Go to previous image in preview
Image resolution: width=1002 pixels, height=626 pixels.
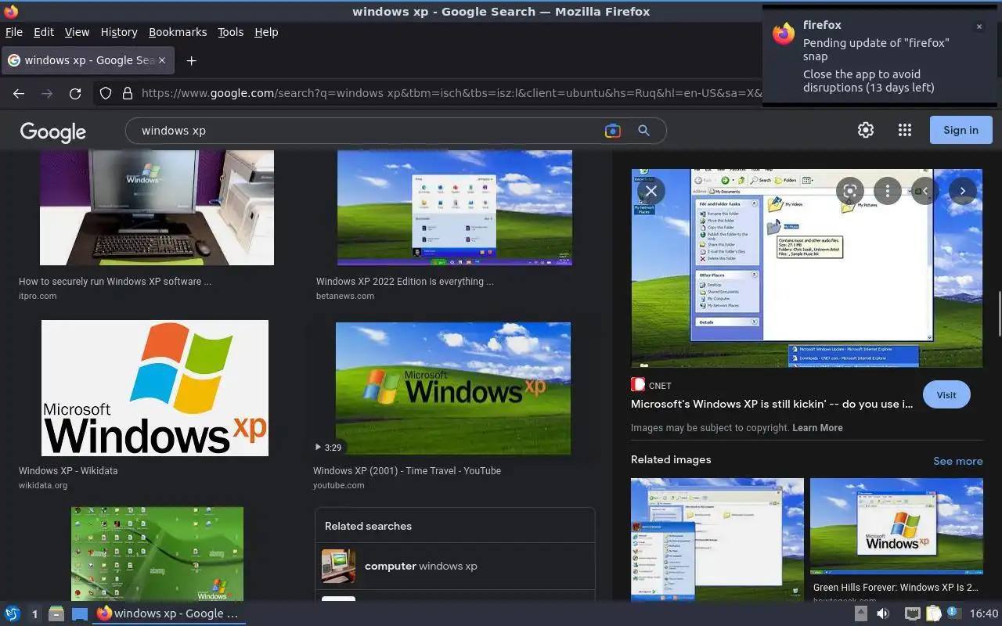(x=925, y=190)
